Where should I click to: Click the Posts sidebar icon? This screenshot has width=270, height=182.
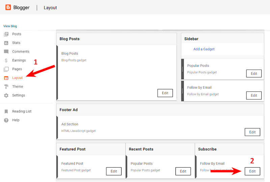6,34
